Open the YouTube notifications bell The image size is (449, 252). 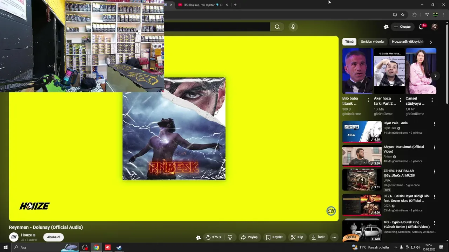click(x=422, y=27)
